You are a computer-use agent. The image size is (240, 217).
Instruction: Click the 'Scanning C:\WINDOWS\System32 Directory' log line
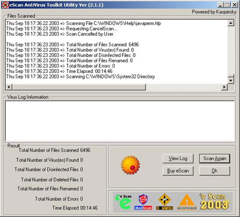point(81,77)
